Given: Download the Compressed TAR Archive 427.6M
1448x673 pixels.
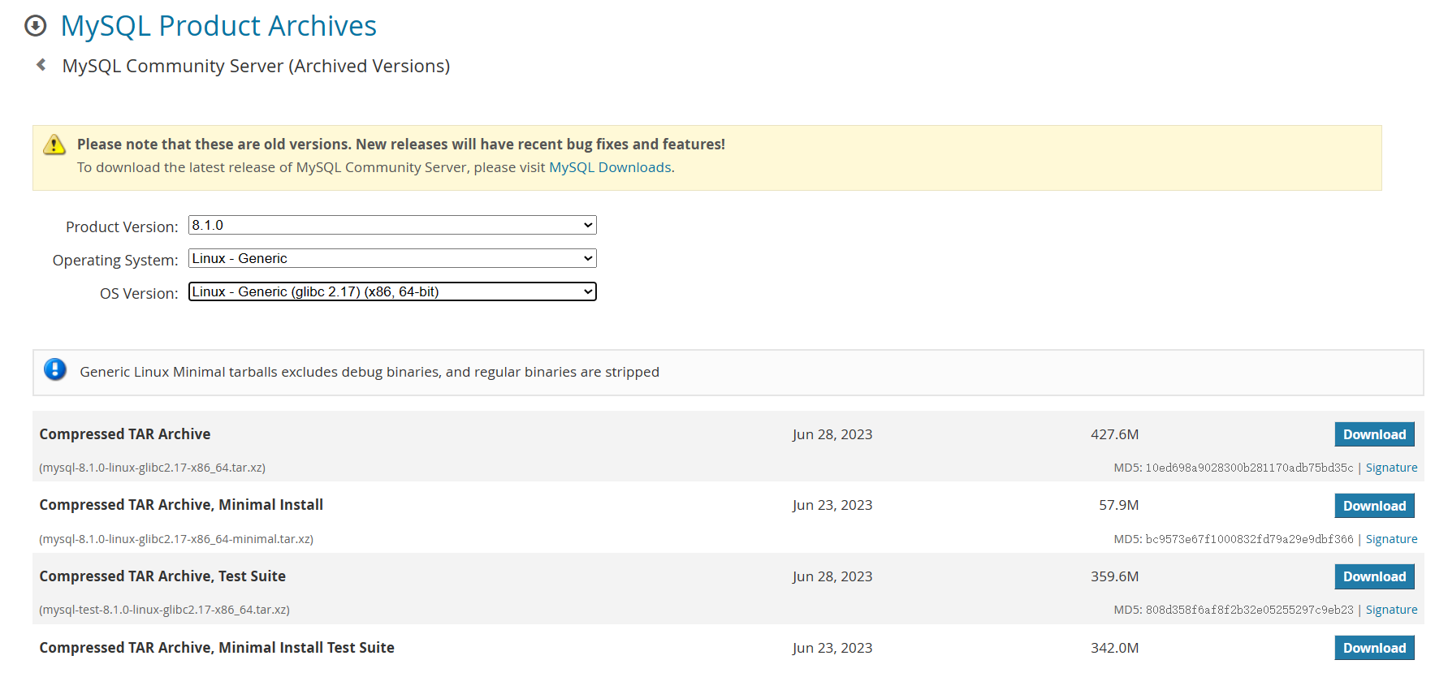Looking at the screenshot, I should click(1374, 434).
